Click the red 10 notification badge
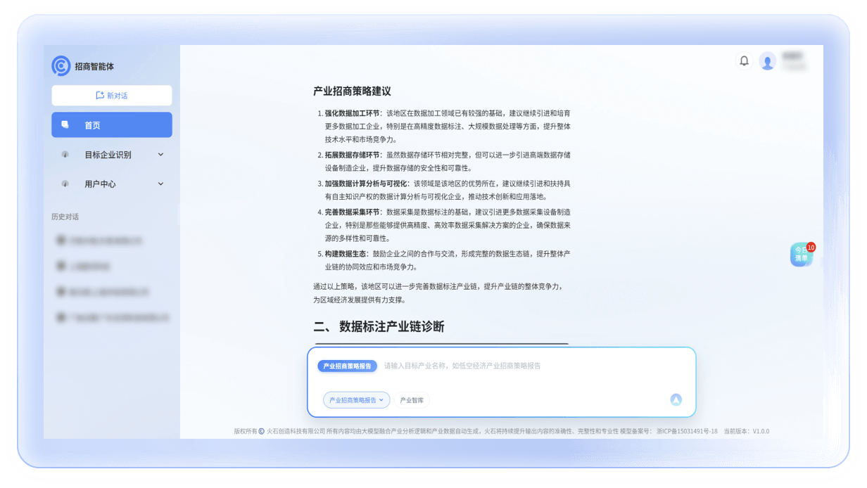 point(811,247)
